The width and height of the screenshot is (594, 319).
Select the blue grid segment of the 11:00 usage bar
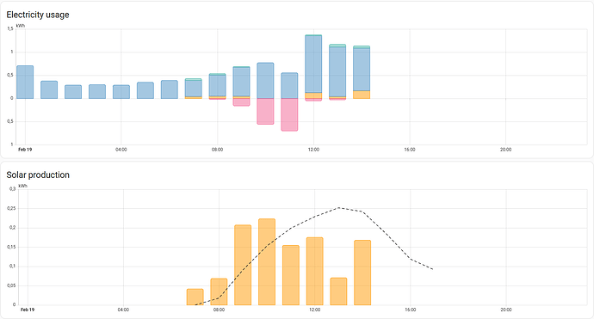point(289,85)
